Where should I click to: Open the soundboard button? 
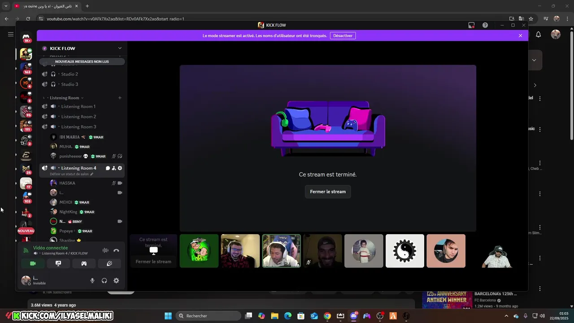coord(109,263)
